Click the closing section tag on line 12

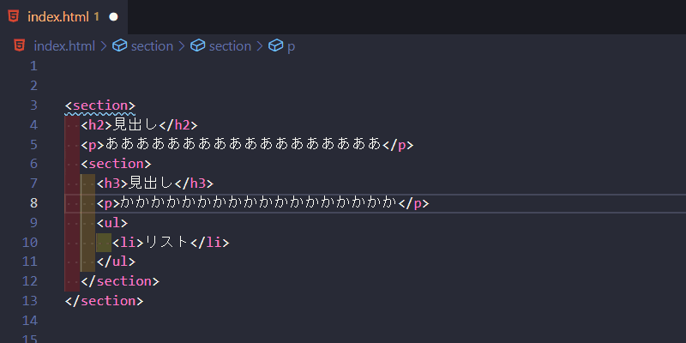pyautogui.click(x=120, y=281)
